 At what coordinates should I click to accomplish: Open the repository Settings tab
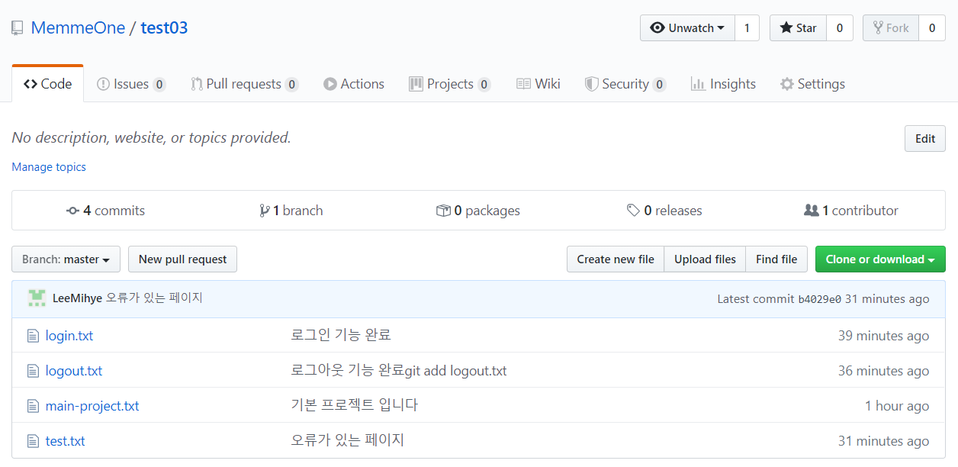[812, 84]
